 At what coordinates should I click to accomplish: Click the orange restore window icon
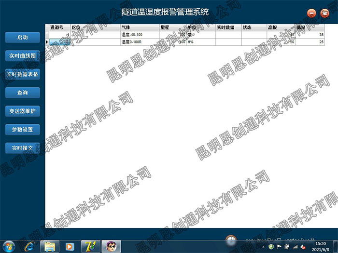pos(325,13)
